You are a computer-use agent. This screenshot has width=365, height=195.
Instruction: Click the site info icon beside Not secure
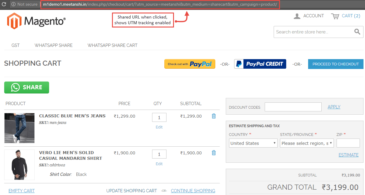(x=13, y=4)
